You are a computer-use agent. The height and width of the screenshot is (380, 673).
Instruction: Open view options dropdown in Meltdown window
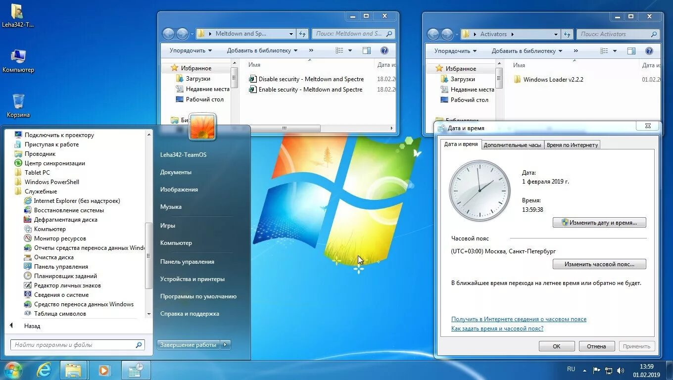point(350,50)
